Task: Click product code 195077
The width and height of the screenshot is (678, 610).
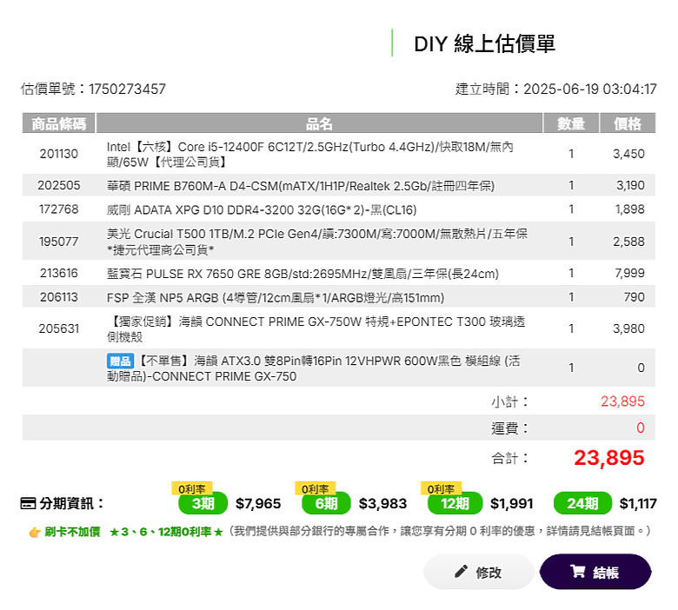Action: coord(59,242)
